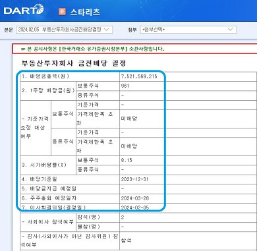The height and width of the screenshot is (251, 257).
Task: Select the cell 6. 주주총회 예정일자
Action: (x=70, y=198)
